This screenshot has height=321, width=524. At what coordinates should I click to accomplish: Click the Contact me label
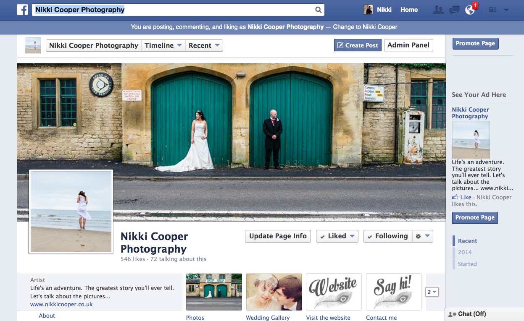click(381, 318)
